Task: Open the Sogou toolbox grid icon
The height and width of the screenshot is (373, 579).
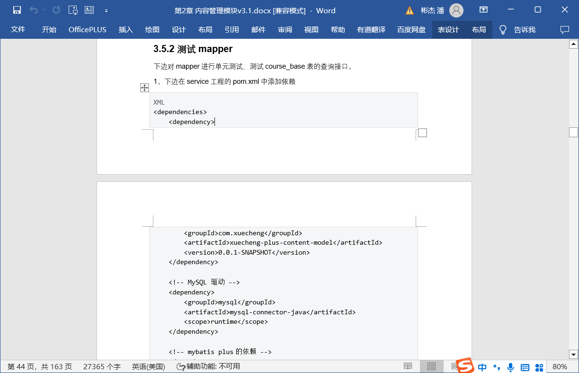Action: coord(539,367)
